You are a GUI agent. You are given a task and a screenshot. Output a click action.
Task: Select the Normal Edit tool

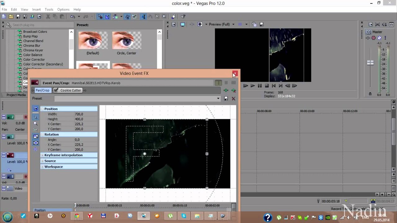tap(144, 17)
